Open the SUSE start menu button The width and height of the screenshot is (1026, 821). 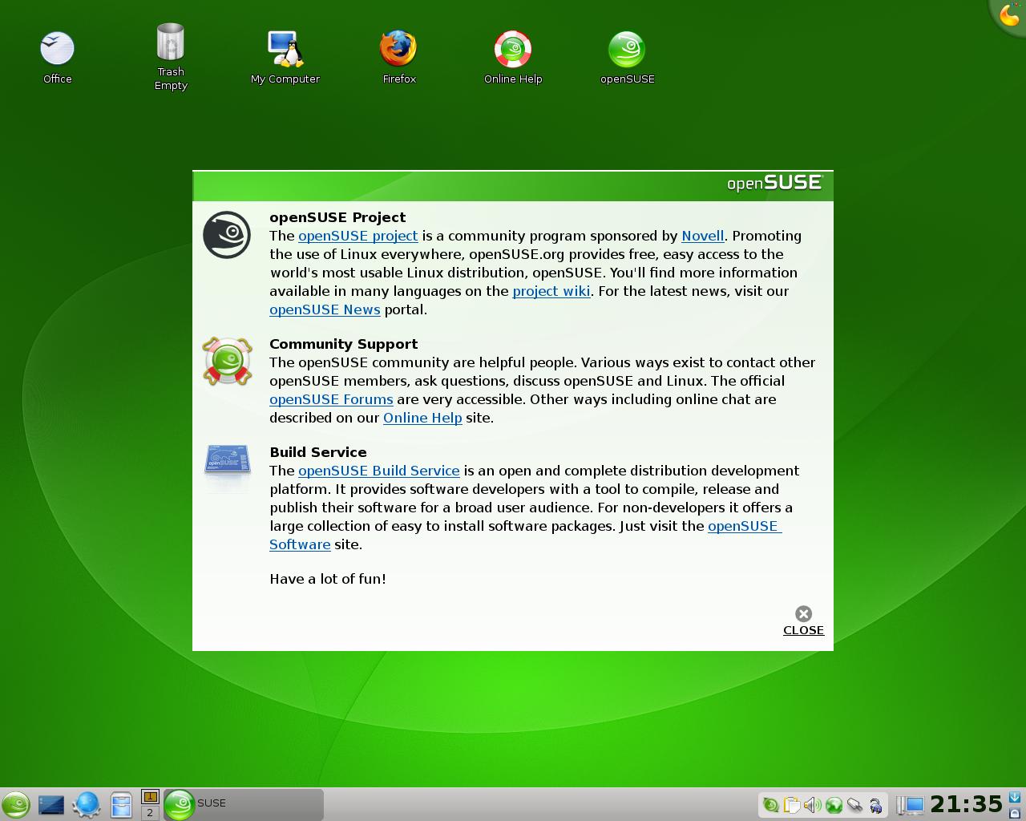15,805
